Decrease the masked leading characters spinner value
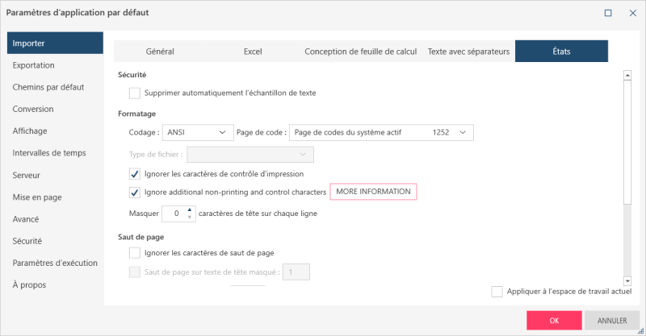Image resolution: width=646 pixels, height=336 pixels. pyautogui.click(x=190, y=218)
